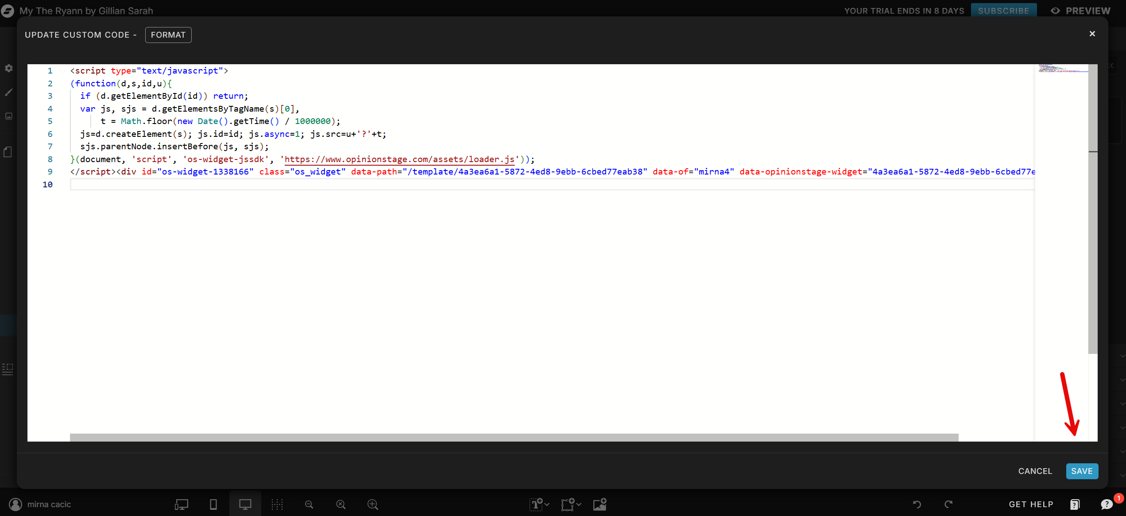Image resolution: width=1126 pixels, height=516 pixels.
Task: Click the add image icon
Action: point(600,504)
